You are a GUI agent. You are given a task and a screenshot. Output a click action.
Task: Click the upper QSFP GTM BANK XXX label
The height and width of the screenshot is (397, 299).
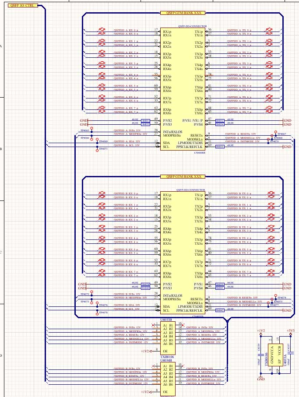coord(182,13)
